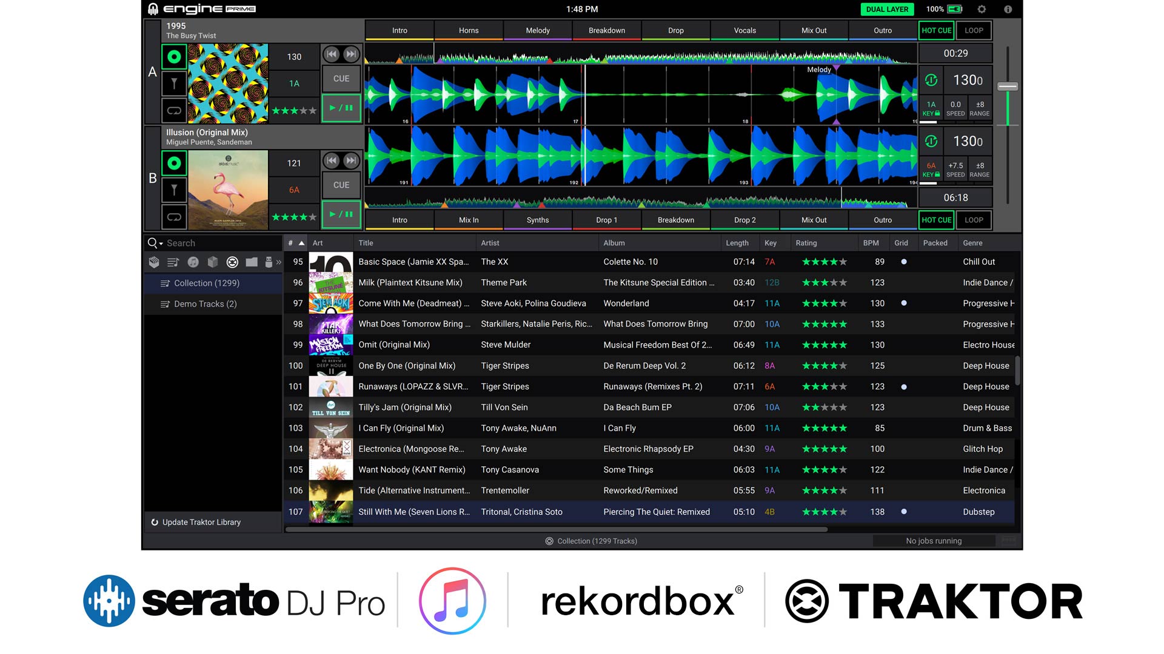This screenshot has width=1164, height=654.
Task: Play or pause deck B
Action: (341, 214)
